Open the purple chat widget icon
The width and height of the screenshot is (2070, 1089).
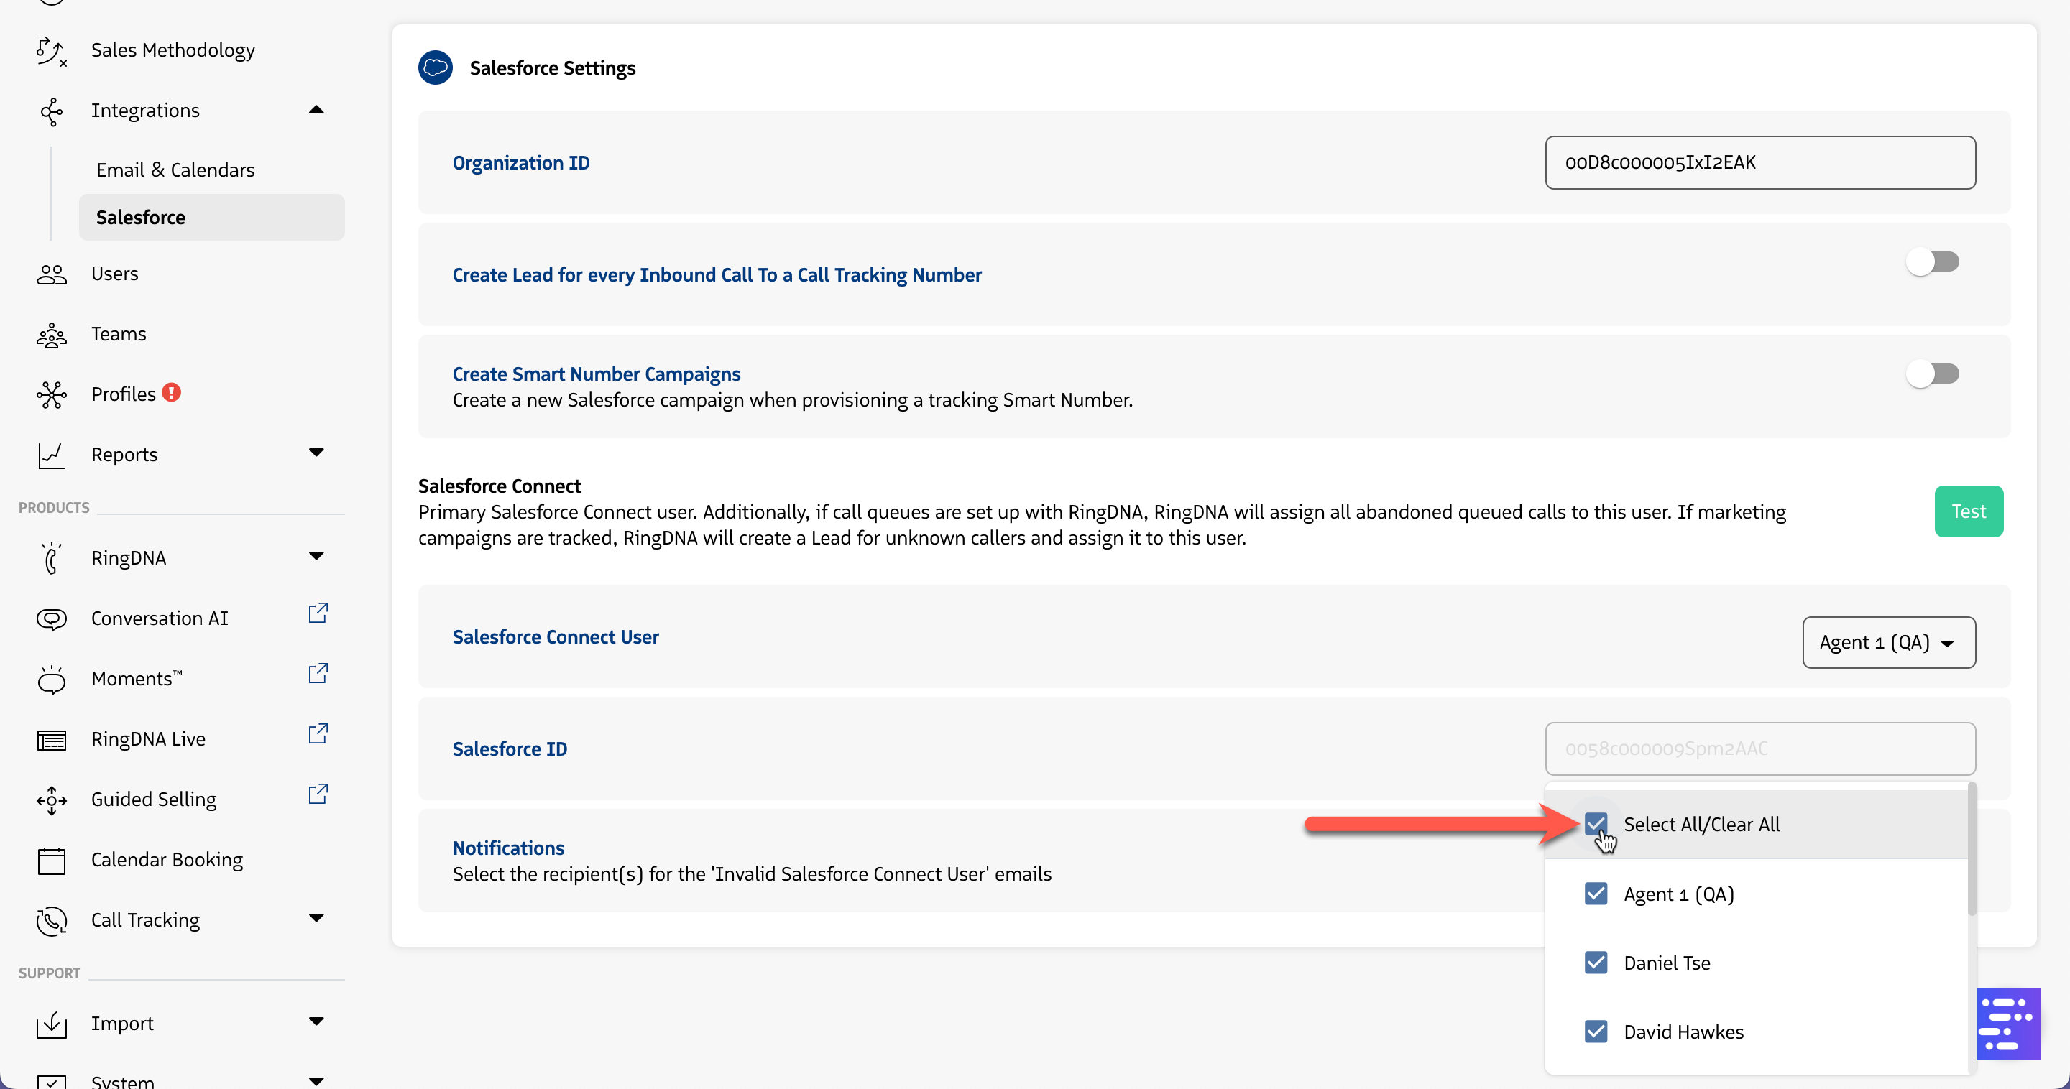pos(2007,1024)
